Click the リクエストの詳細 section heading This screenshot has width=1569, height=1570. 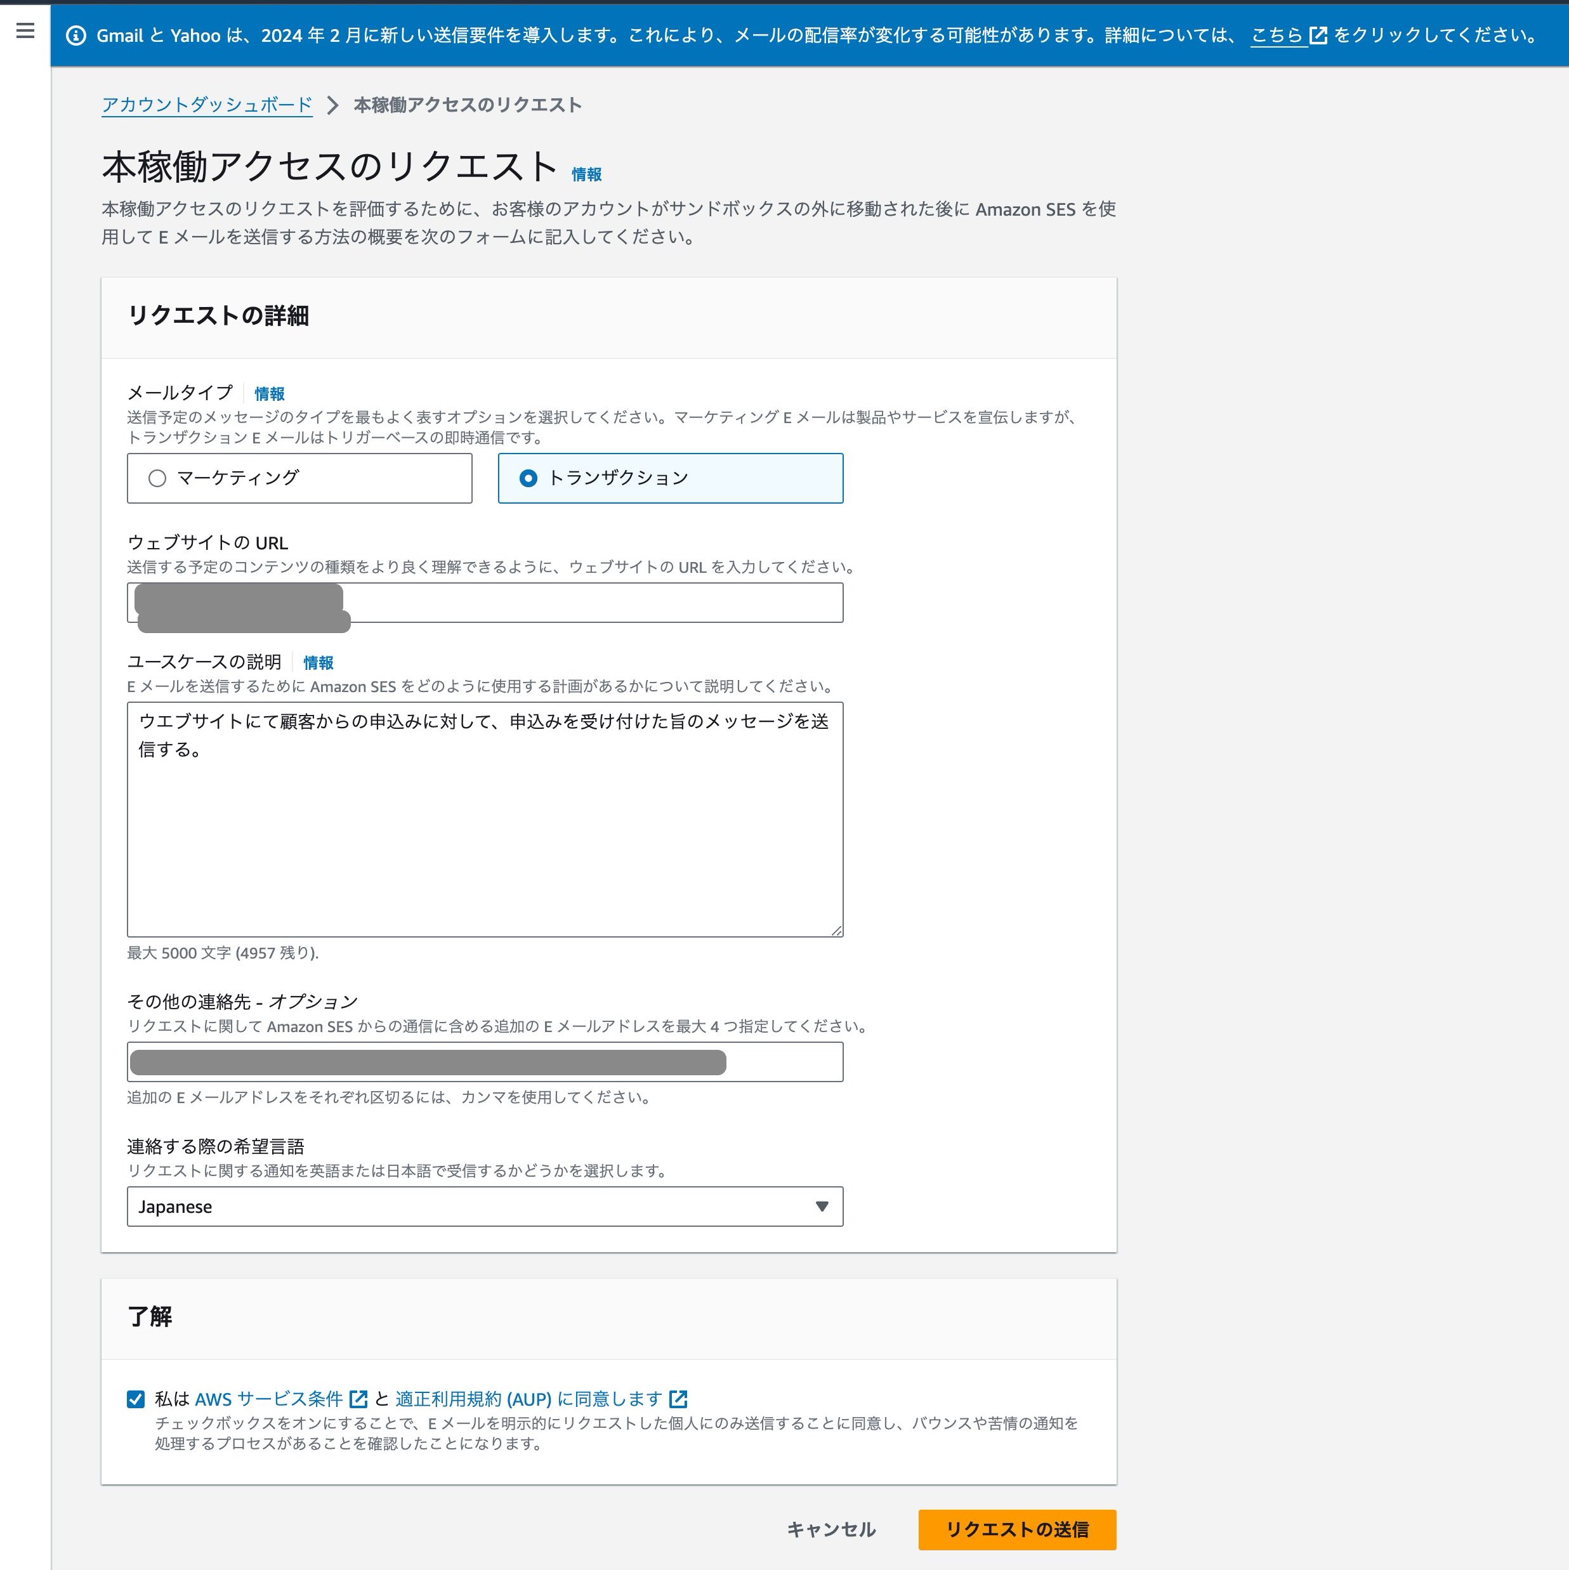pos(219,316)
